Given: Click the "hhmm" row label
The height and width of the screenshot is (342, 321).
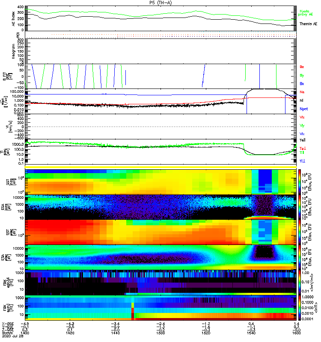Looking at the screenshot, I should pos(6,333).
